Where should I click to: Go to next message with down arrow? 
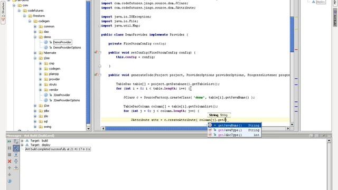tap(10, 175)
